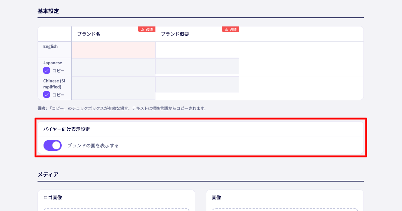Image resolution: width=402 pixels, height=211 pixels.
Task: Click the 画像 card title
Action: (216, 198)
